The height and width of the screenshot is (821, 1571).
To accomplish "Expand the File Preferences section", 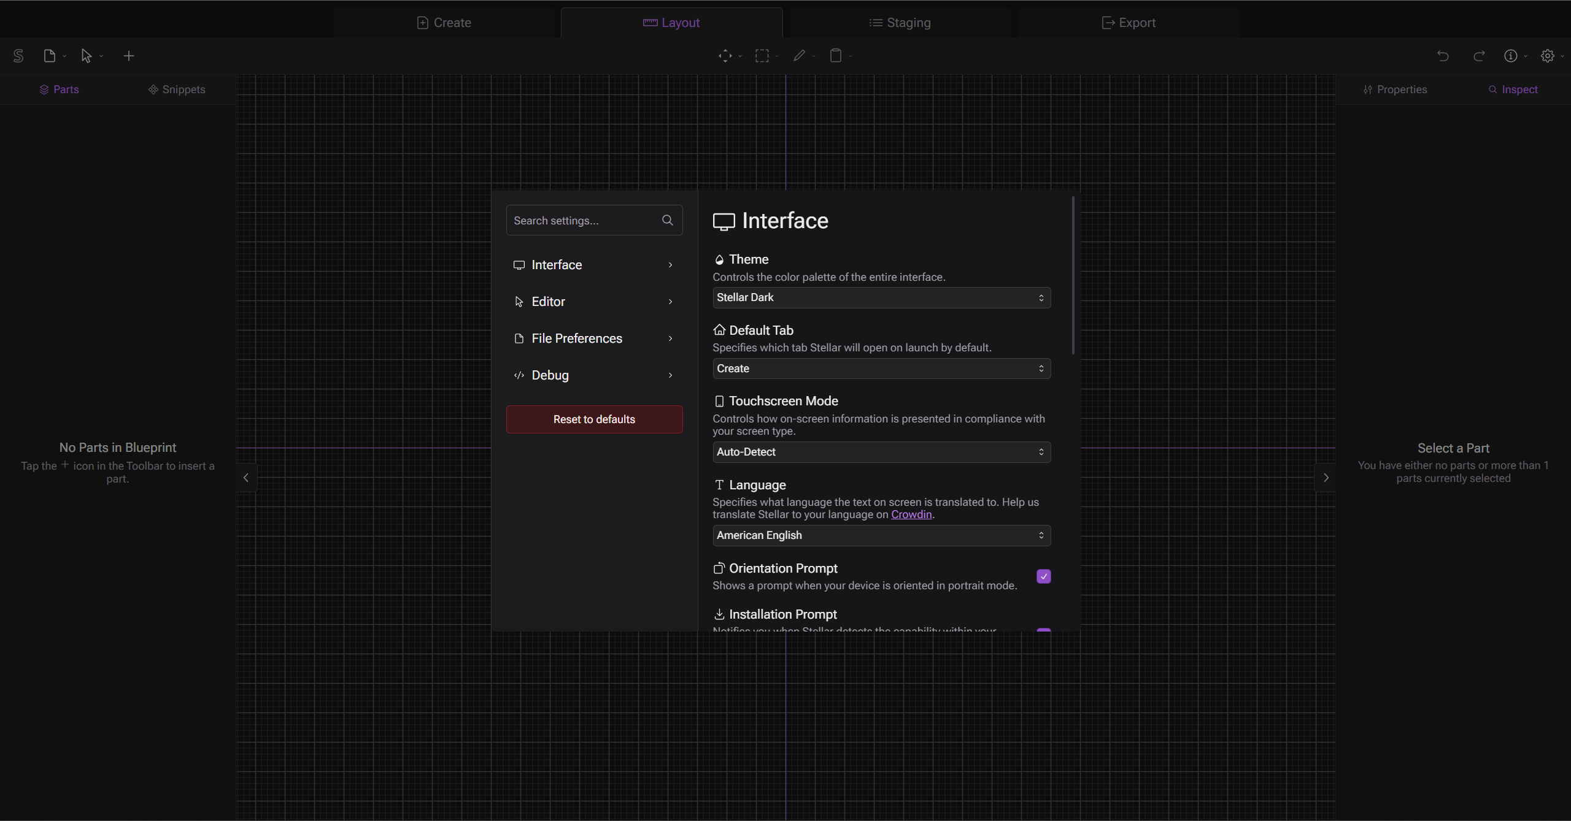I will (593, 337).
